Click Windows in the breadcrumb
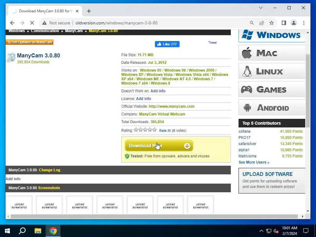The height and width of the screenshot is (237, 316). pos(17,31)
